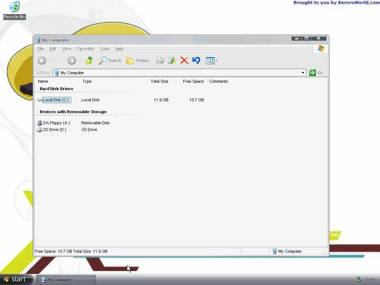Image resolution: width=380 pixels, height=285 pixels.
Task: Toggle the Folders pane
Action: pos(138,60)
